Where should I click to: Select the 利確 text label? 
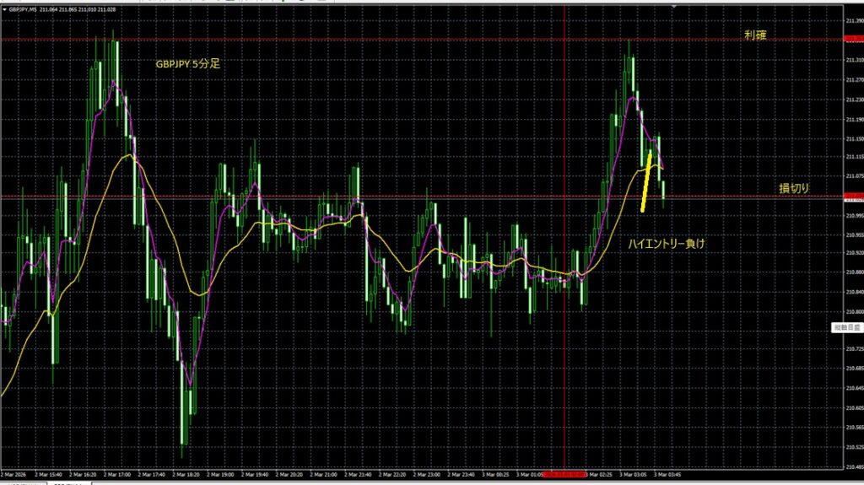pyautogui.click(x=755, y=35)
